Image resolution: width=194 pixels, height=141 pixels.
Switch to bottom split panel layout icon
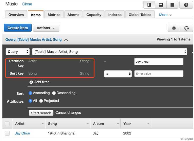[x=161, y=5]
